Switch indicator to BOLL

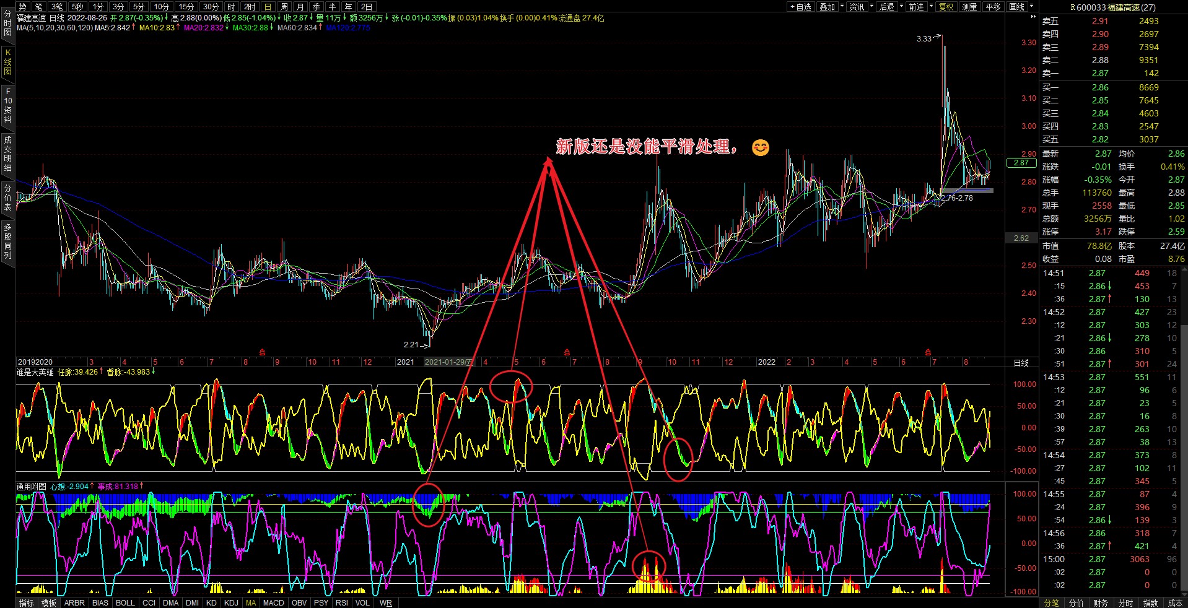click(x=125, y=603)
